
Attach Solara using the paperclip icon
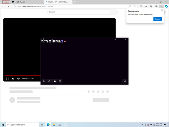(x=125, y=81)
